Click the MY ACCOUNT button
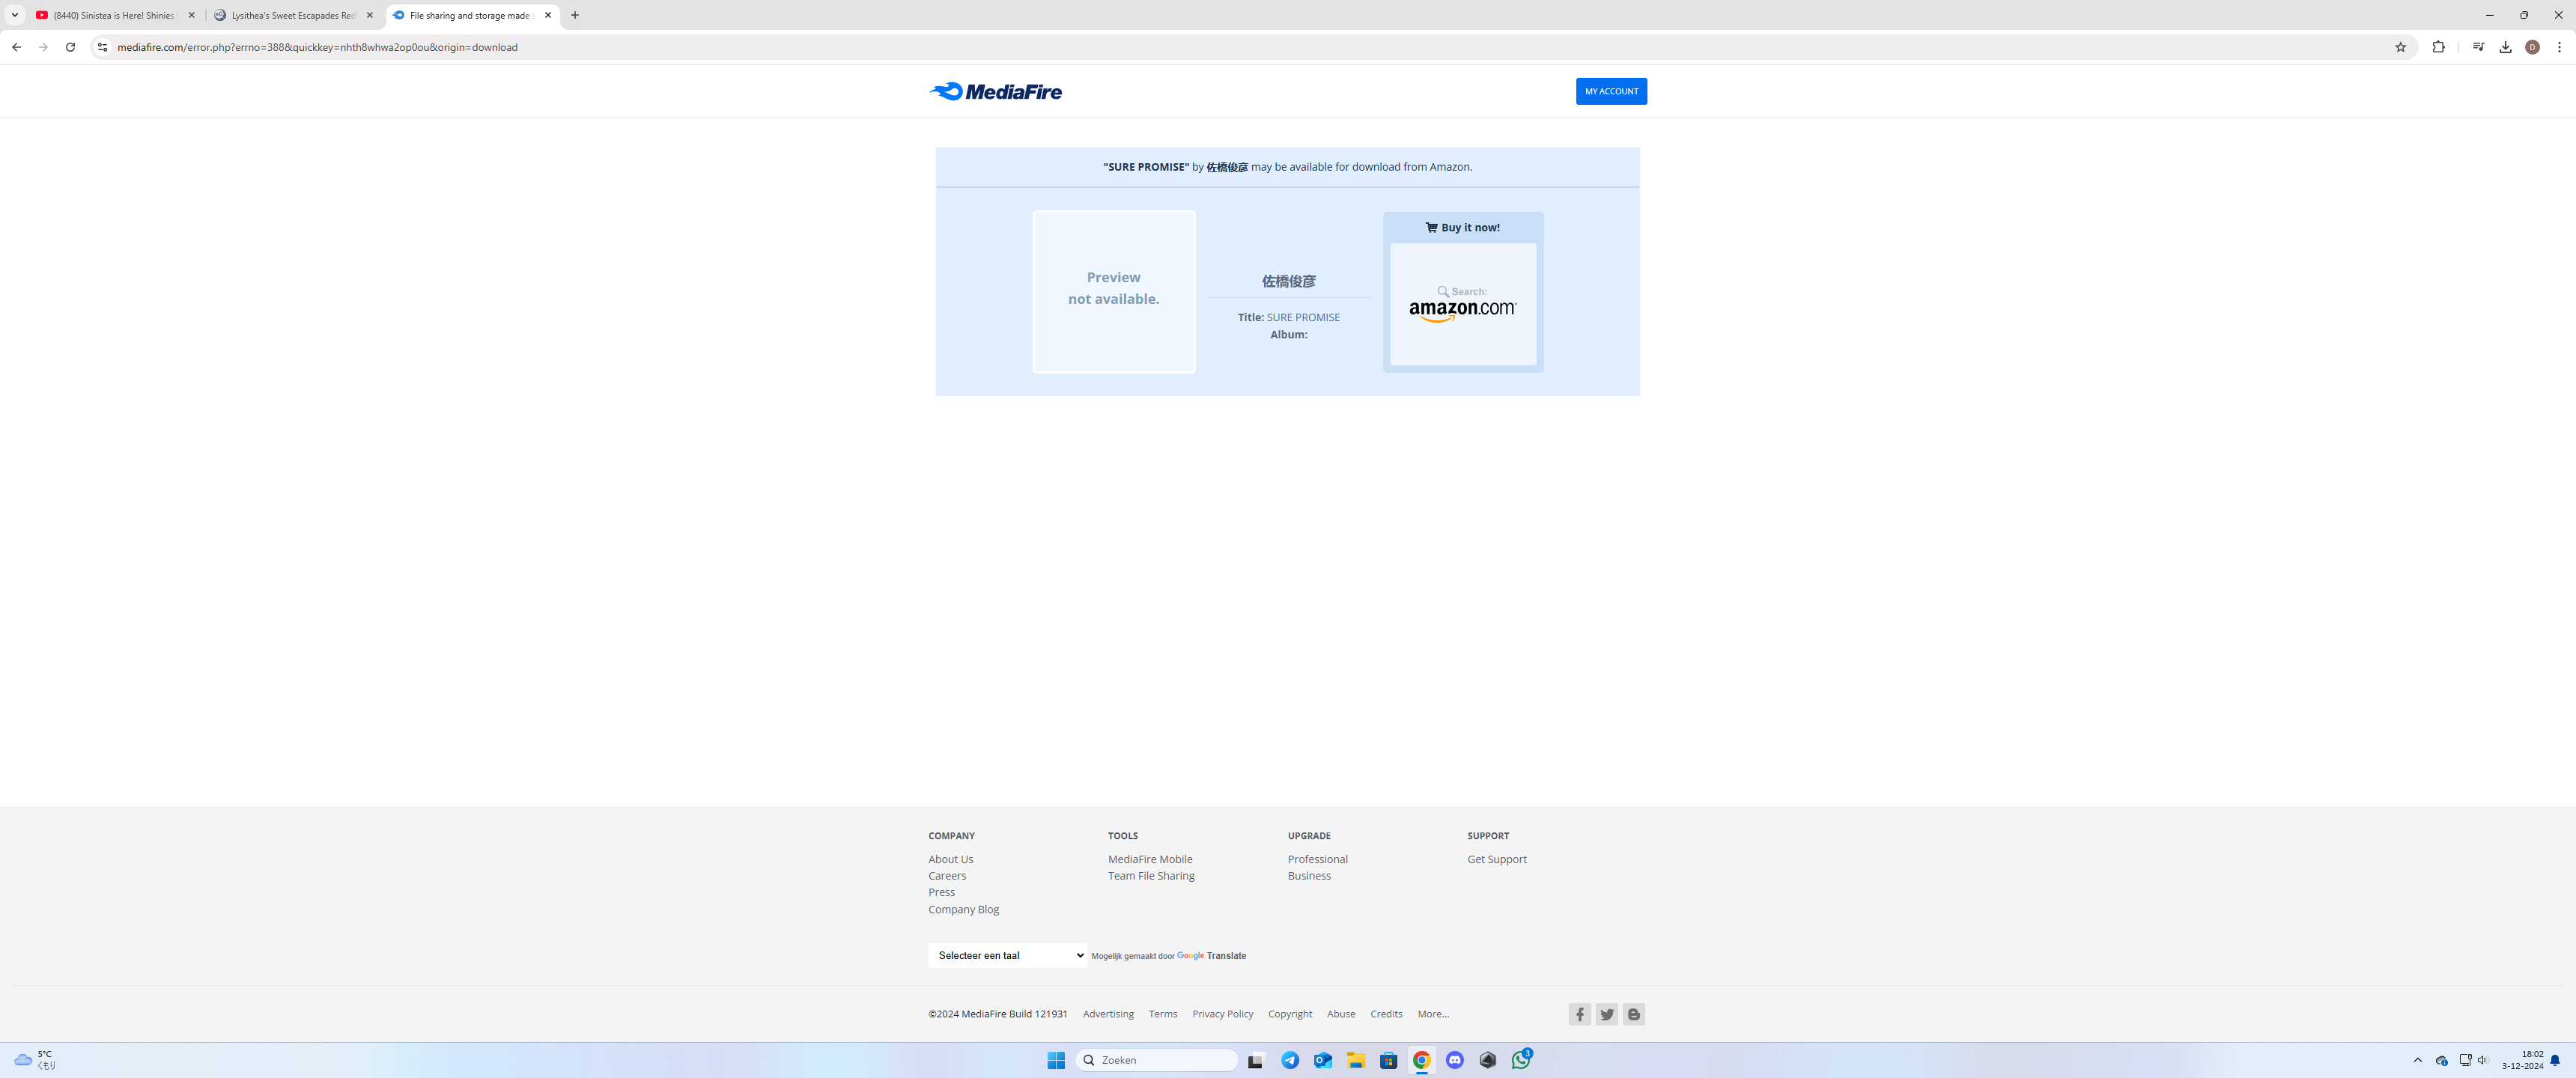The height and width of the screenshot is (1078, 2576). pyautogui.click(x=1610, y=91)
